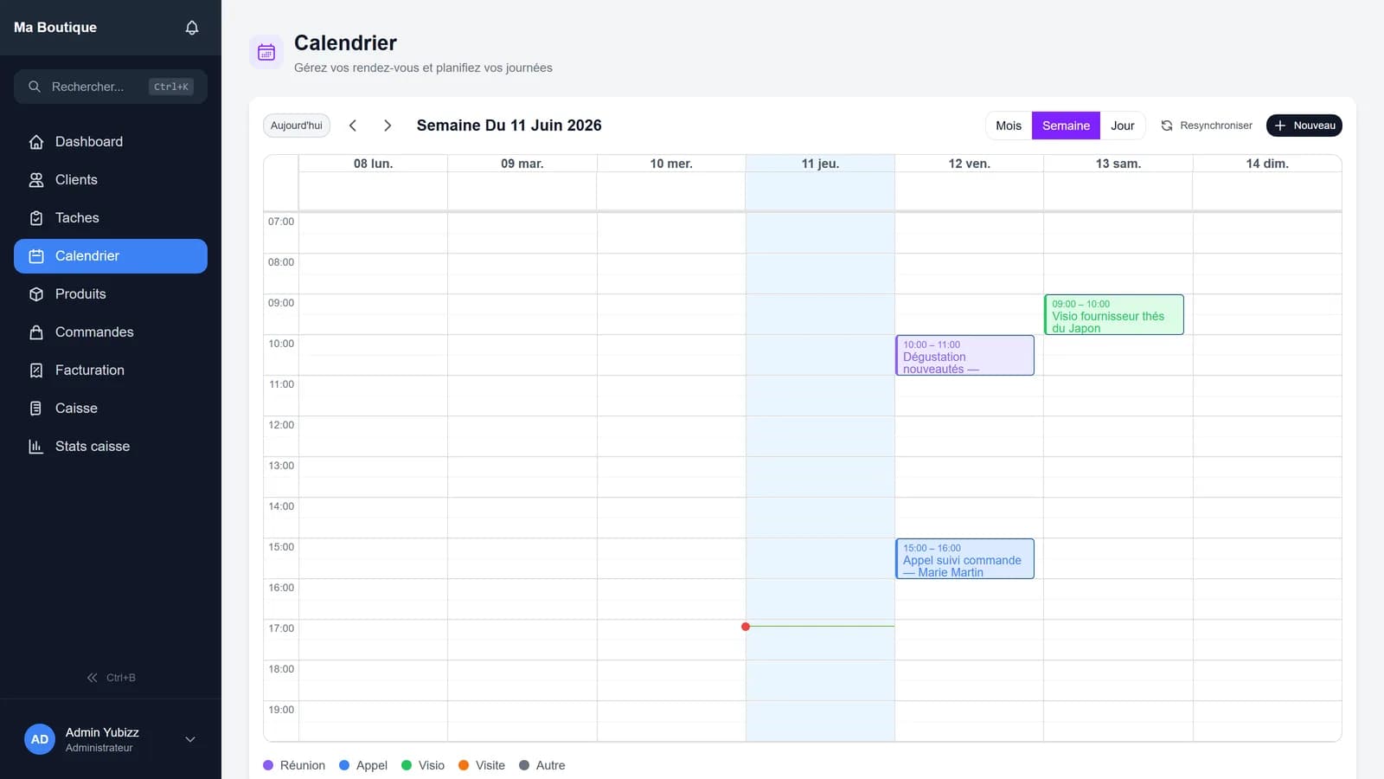Click the Resynchroniser button
The width and height of the screenshot is (1384, 779).
(1207, 126)
